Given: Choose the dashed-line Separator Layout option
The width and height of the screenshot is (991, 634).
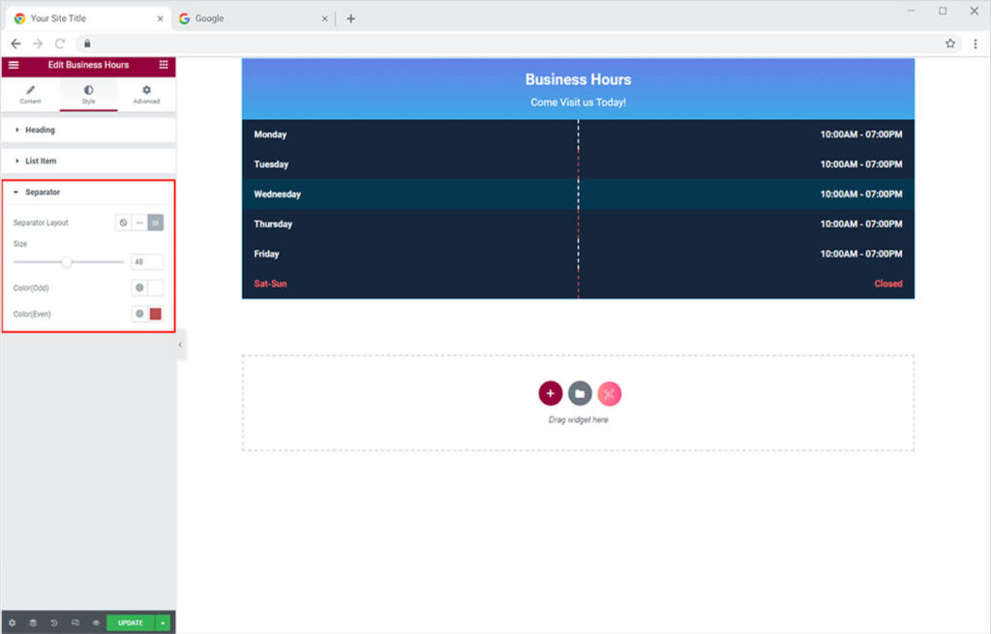Looking at the screenshot, I should 139,223.
